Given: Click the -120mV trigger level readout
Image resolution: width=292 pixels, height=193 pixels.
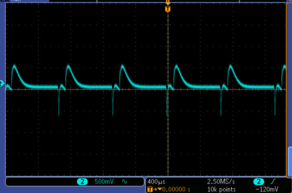Looking at the screenshot, I should tap(267, 190).
